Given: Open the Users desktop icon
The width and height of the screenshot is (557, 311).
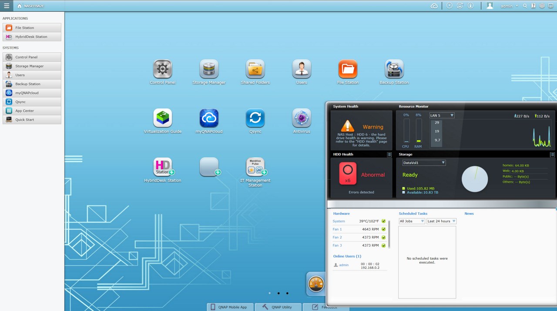Looking at the screenshot, I should (x=302, y=73).
